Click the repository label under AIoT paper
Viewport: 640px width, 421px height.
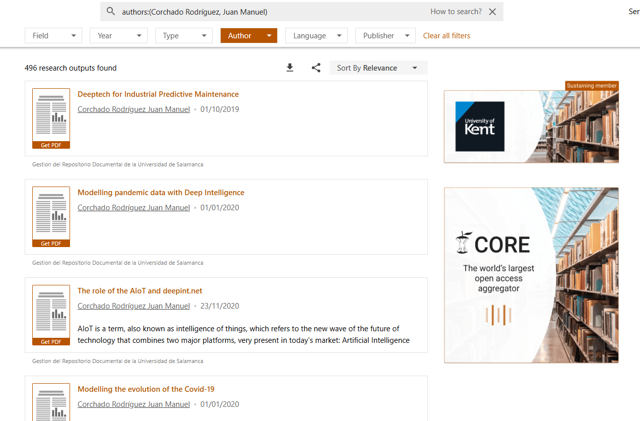(117, 361)
